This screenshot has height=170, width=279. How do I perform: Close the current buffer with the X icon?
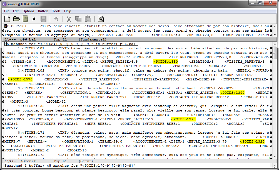click(34, 19)
